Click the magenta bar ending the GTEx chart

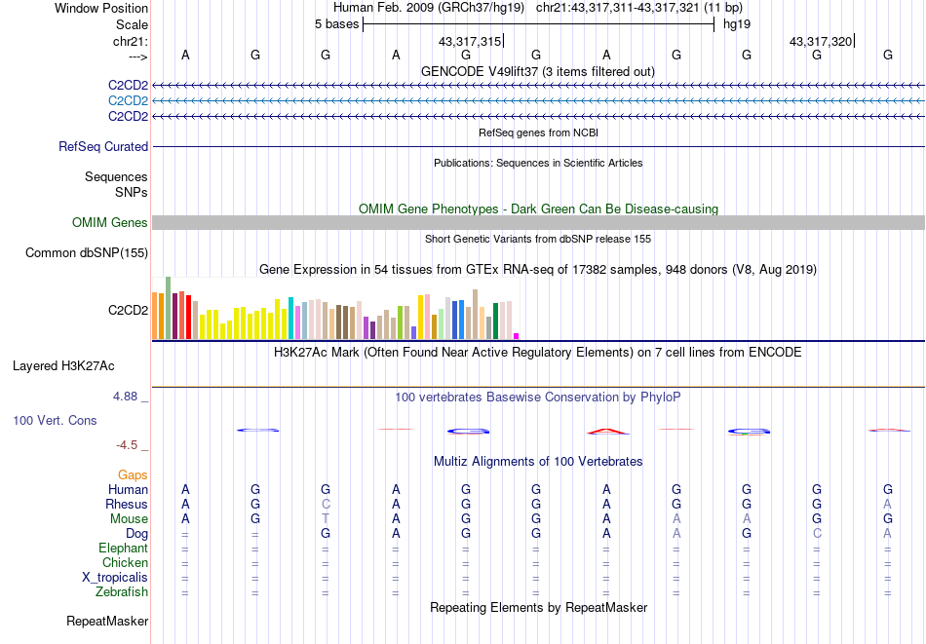pos(517,336)
